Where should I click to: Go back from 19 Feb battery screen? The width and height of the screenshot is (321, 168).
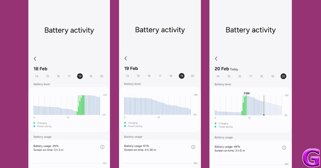(126, 58)
